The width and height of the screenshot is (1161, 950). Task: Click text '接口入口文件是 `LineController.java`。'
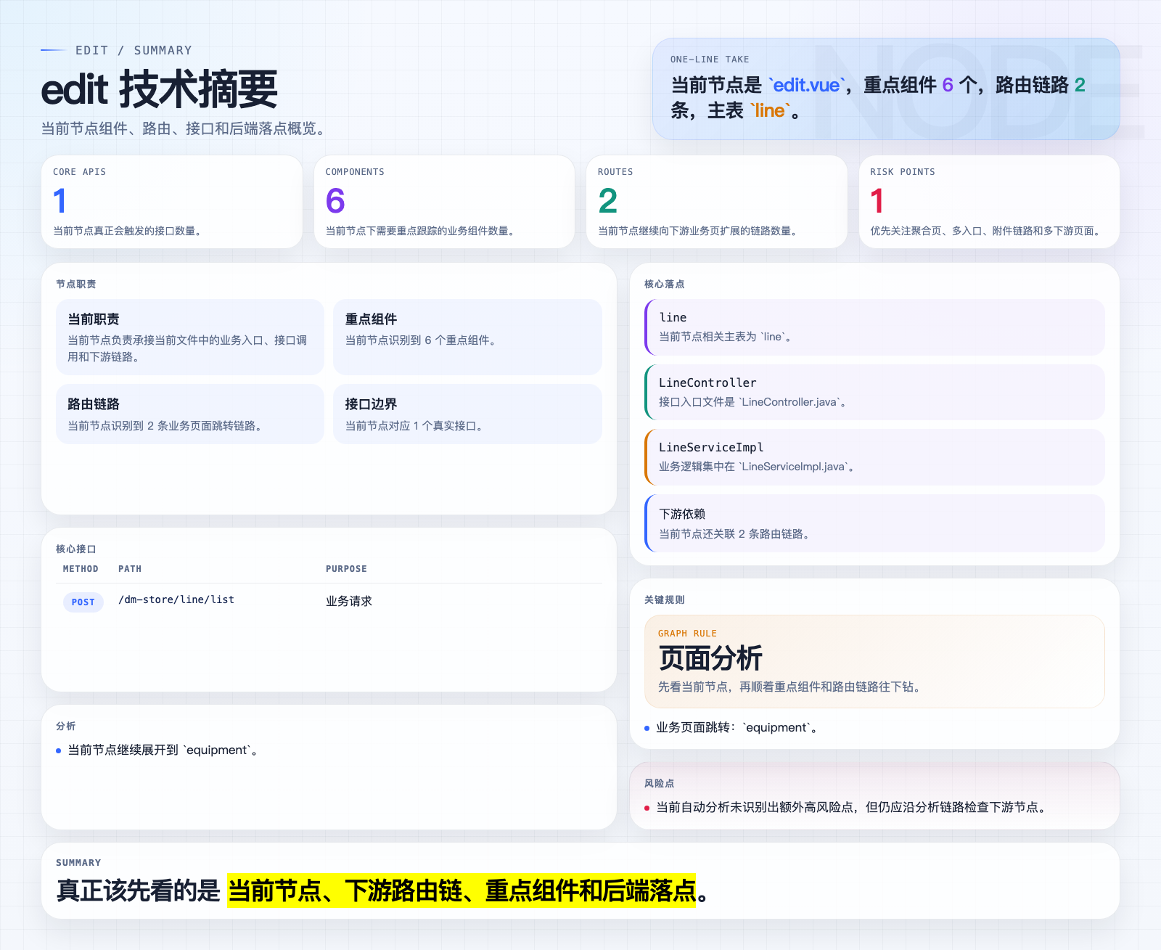753,402
